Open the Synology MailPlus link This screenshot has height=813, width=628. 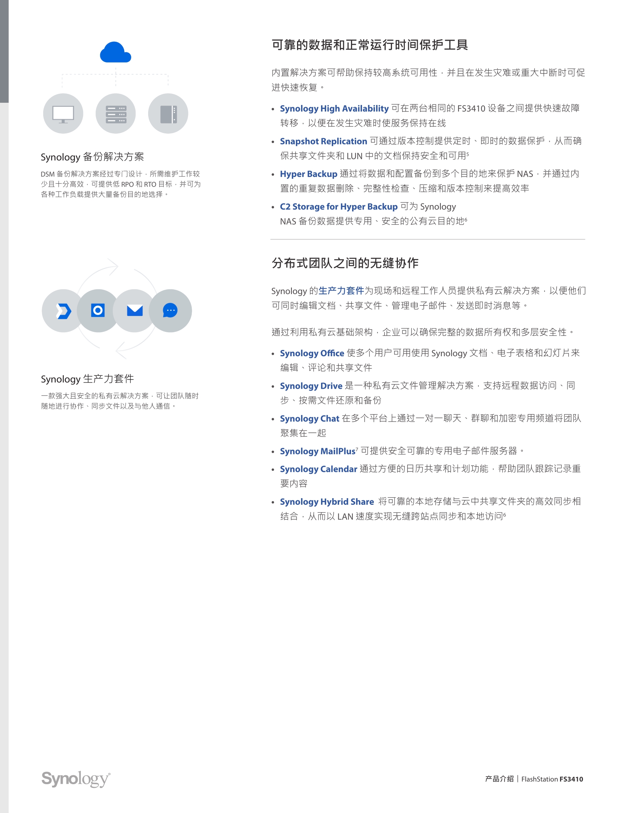point(318,451)
